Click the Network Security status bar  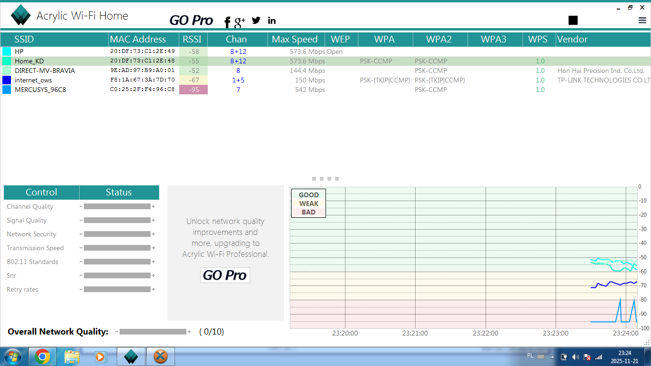tap(117, 234)
